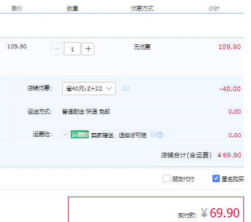251x222 pixels.
Task: Click the 优惠方式 column header
Action: 142,9
